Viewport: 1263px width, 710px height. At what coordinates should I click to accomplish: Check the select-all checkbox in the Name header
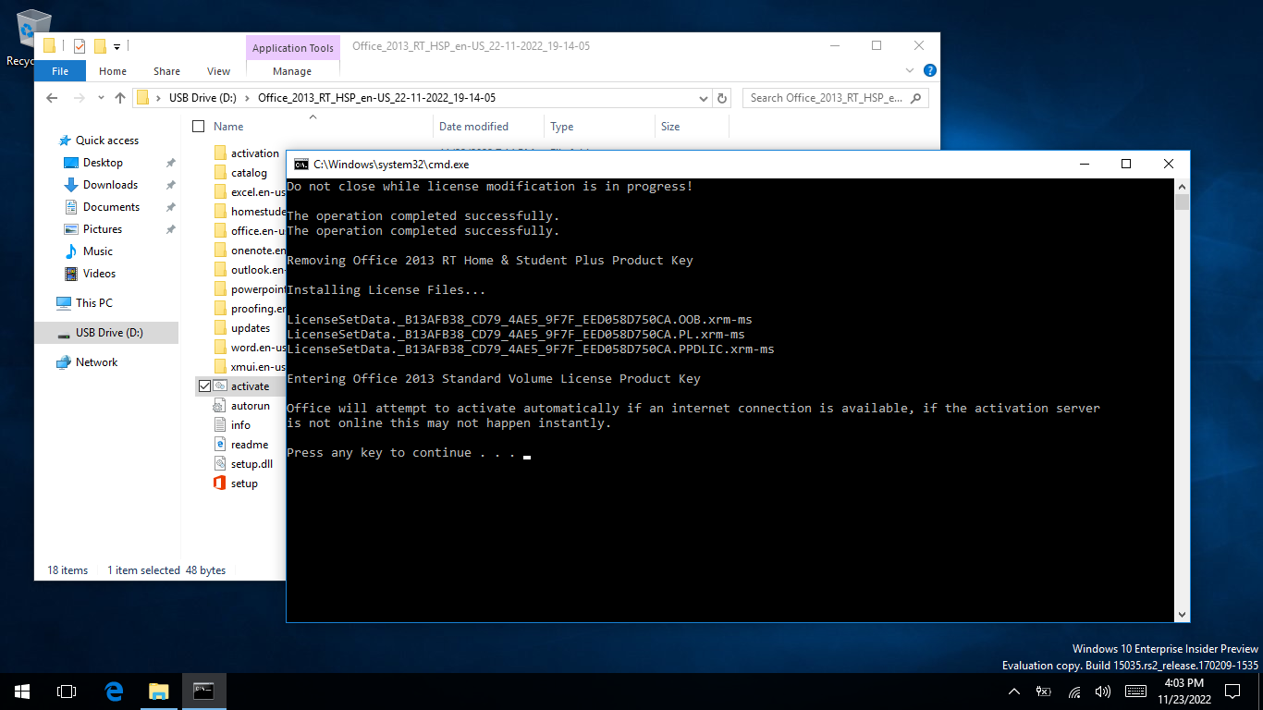coord(197,126)
